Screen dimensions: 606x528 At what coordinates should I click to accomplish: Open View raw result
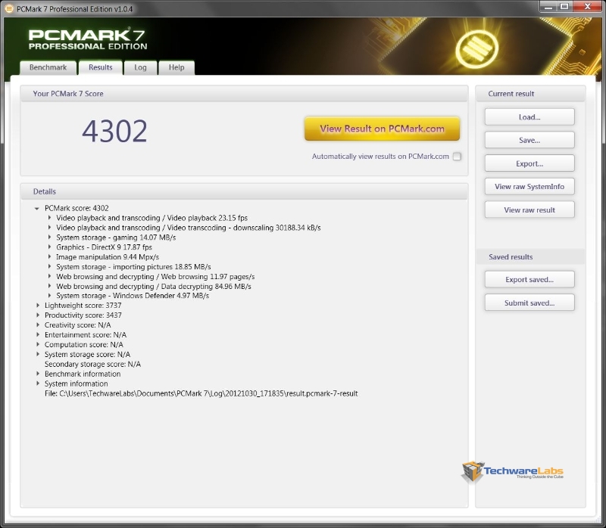pos(529,210)
